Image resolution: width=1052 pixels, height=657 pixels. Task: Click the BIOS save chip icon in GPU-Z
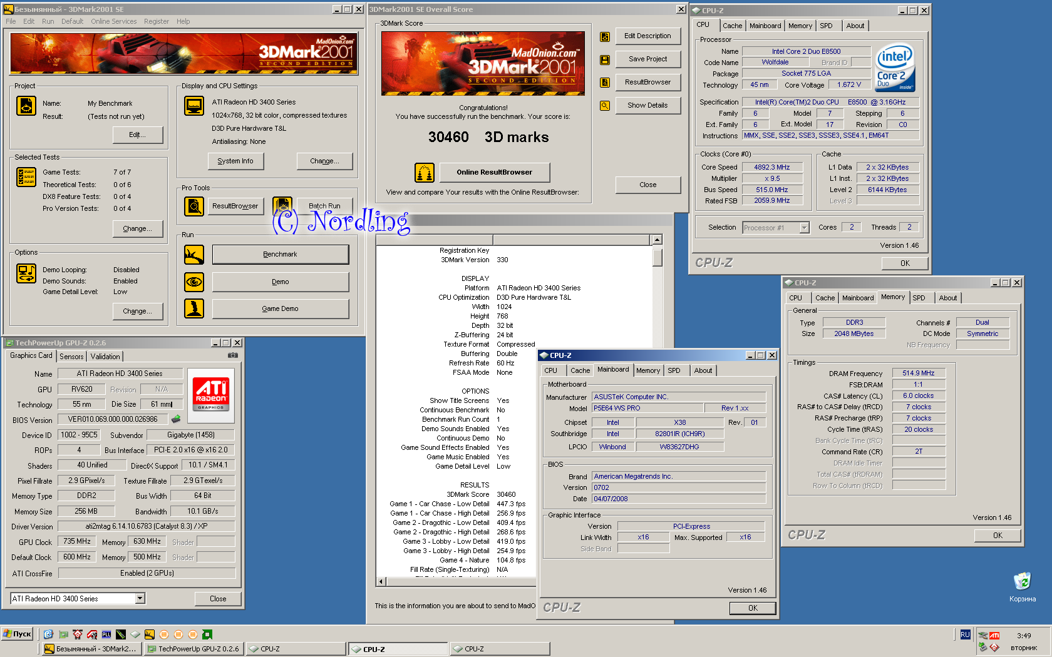176,419
